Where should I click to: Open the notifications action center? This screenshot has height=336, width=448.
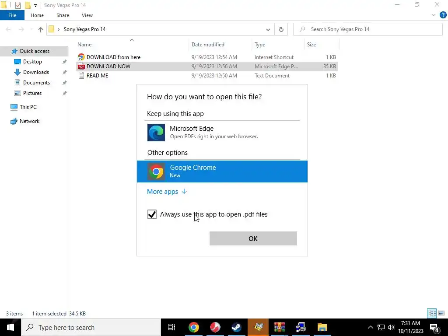tap(434, 327)
